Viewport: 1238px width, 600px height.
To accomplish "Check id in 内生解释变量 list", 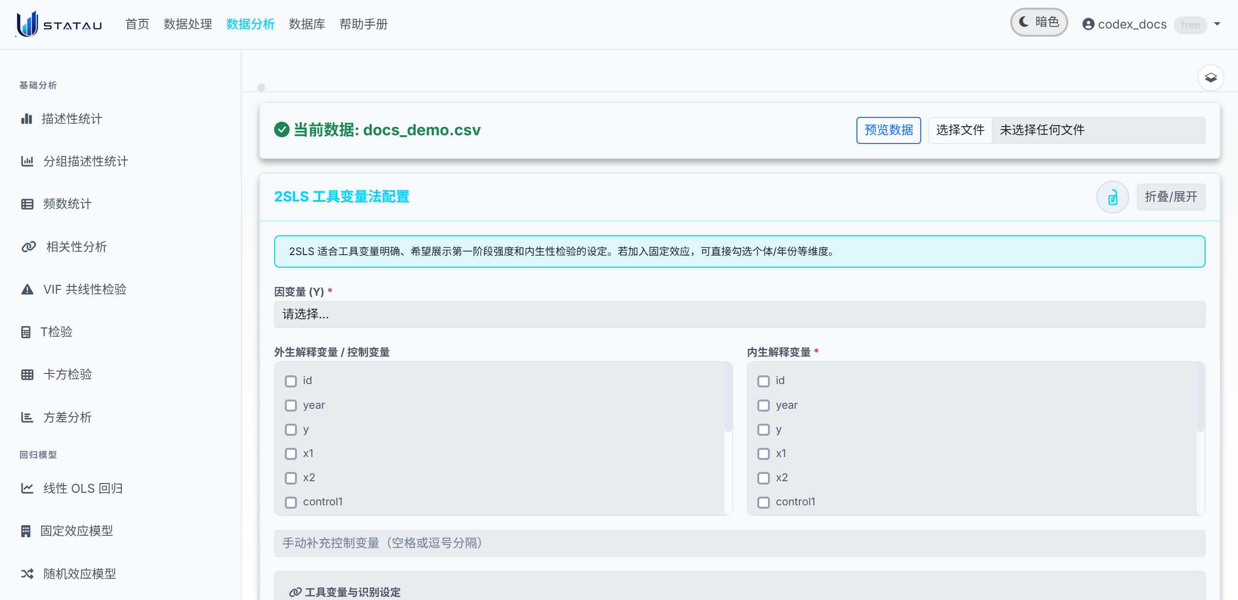I will click(764, 381).
